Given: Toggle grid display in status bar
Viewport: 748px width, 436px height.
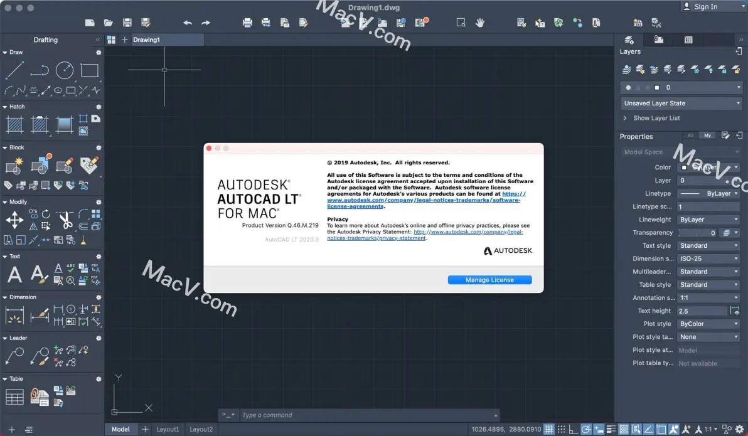Looking at the screenshot, I should point(549,429).
